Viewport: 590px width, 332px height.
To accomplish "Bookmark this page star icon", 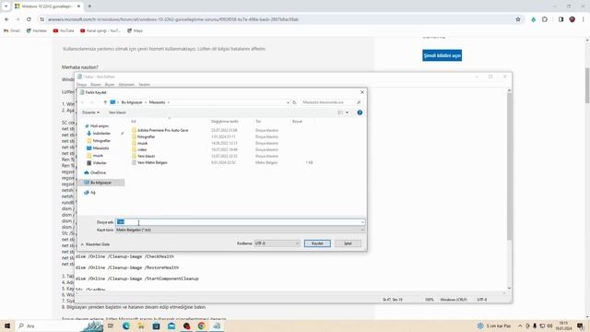I will click(518, 19).
